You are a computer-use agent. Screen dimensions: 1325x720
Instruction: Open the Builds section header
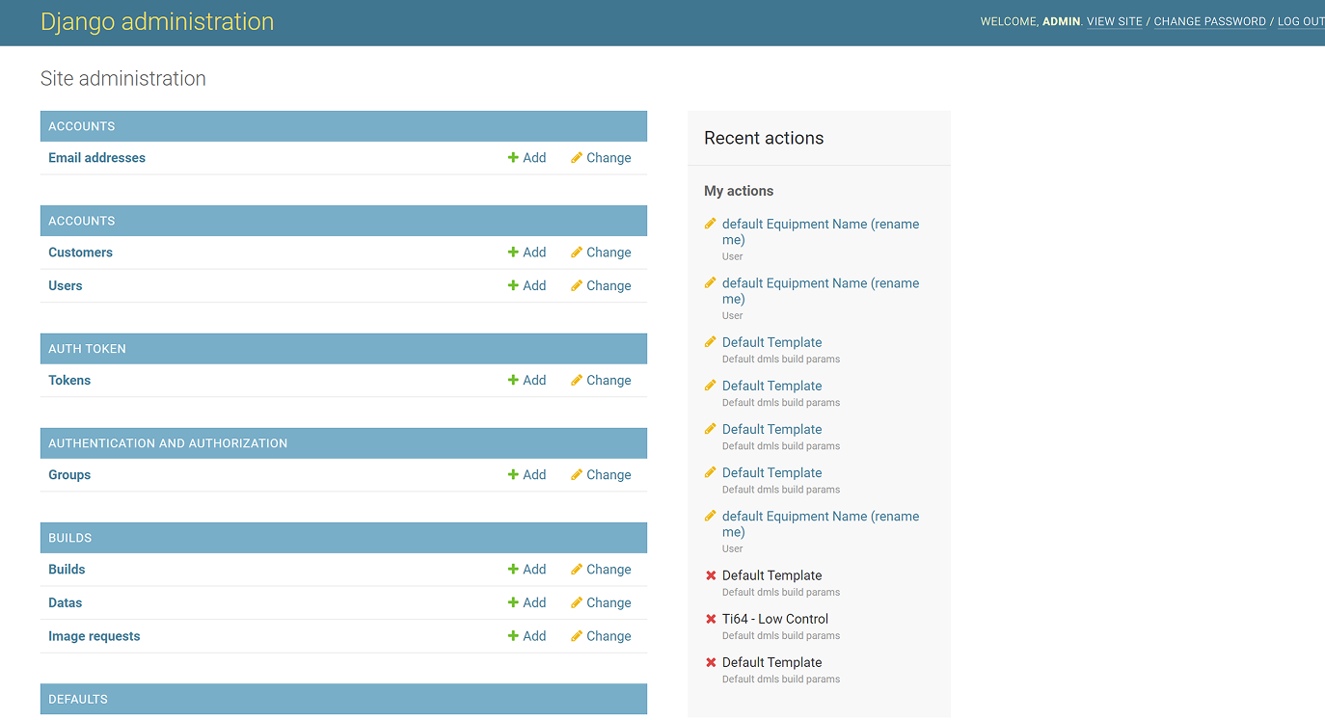pos(70,538)
